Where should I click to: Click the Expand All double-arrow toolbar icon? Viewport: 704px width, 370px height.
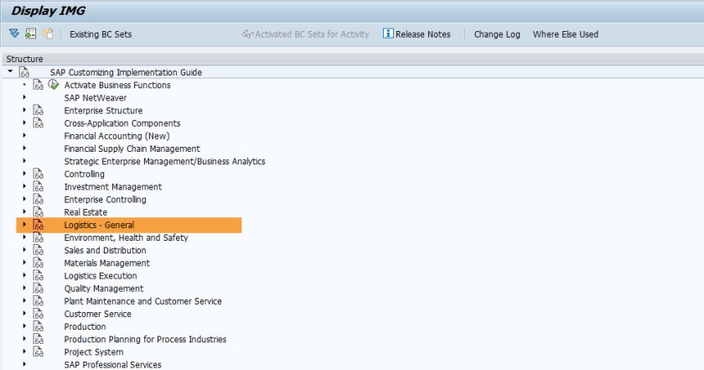(13, 34)
